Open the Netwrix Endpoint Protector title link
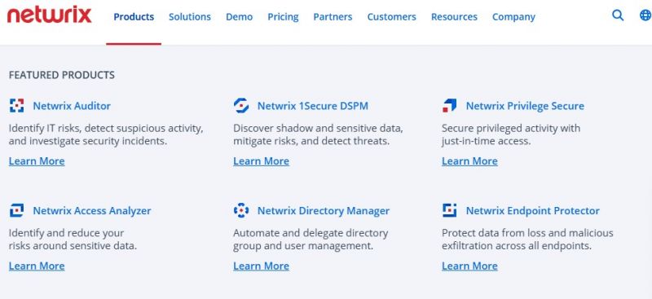The width and height of the screenshot is (652, 299). [x=533, y=210]
